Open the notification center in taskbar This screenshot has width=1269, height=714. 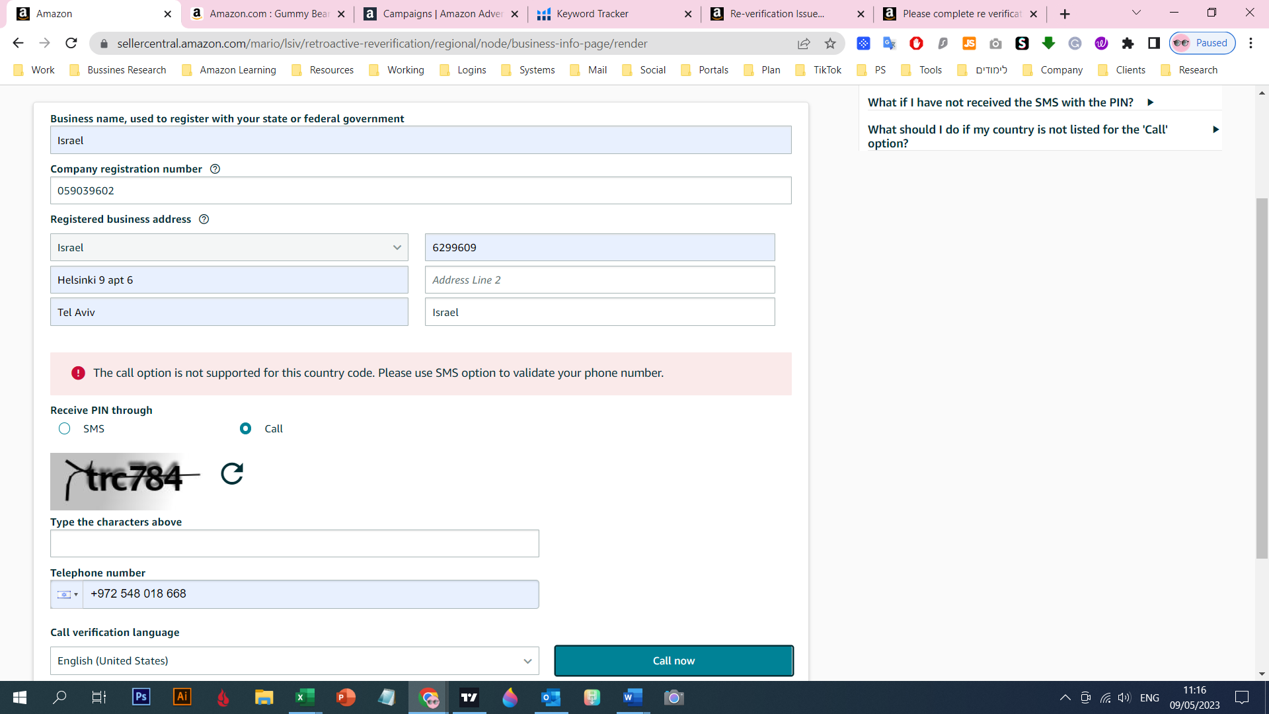(1242, 697)
